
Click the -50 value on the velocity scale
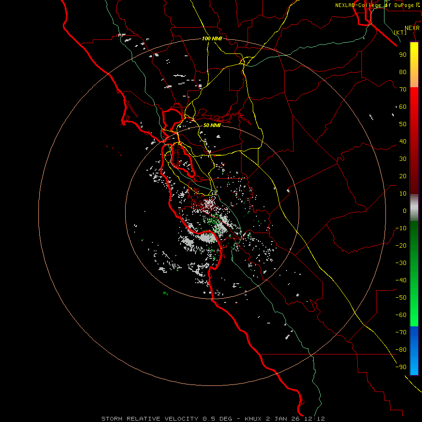point(401,298)
